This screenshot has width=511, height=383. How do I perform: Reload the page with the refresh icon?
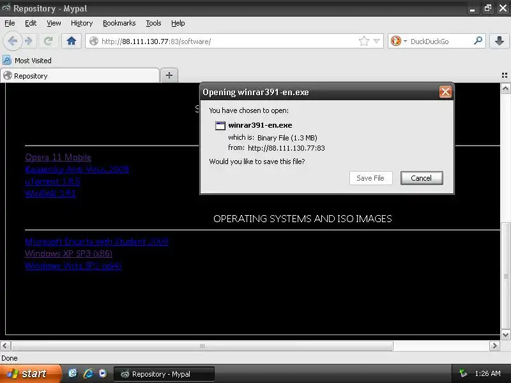(x=49, y=41)
